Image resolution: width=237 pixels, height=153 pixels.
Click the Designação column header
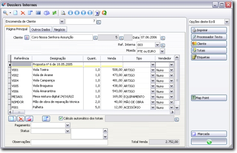pyautogui.click(x=58, y=58)
